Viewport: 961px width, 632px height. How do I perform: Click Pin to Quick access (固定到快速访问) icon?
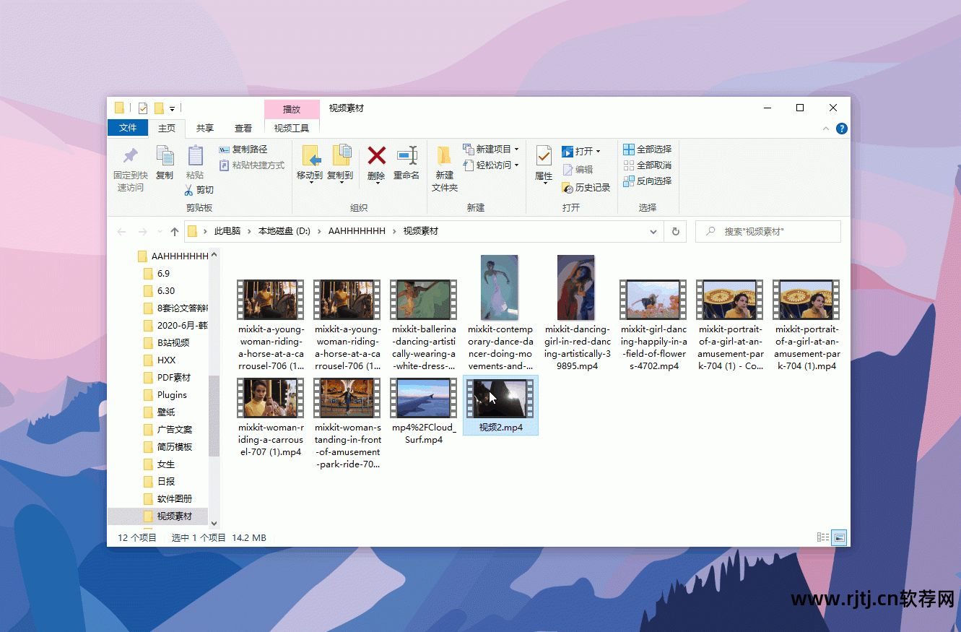131,156
